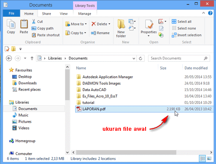The image size is (216, 164).
Task: Select Data AutoCAD folder
Action: click(92, 90)
